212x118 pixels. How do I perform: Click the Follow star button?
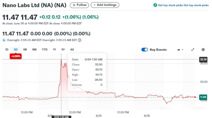pyautogui.click(x=79, y=5)
